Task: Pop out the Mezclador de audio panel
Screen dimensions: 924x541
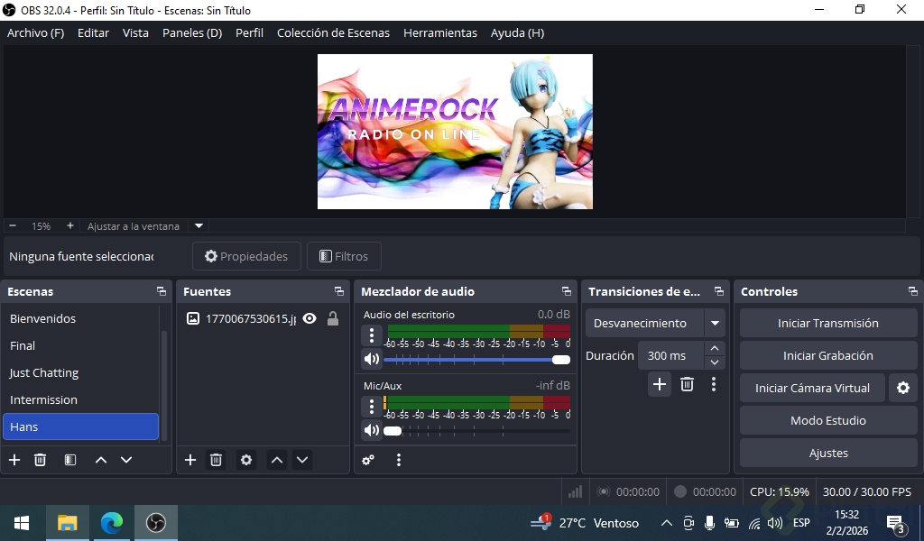Action: (x=567, y=291)
